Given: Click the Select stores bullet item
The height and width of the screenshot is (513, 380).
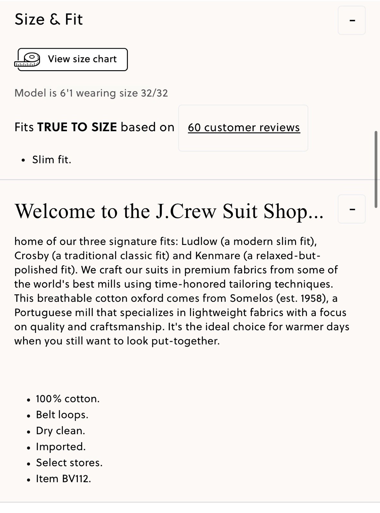Looking at the screenshot, I should (69, 463).
